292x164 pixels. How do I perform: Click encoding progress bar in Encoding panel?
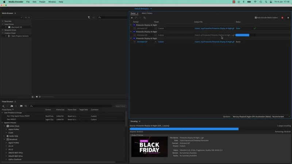tap(210, 129)
